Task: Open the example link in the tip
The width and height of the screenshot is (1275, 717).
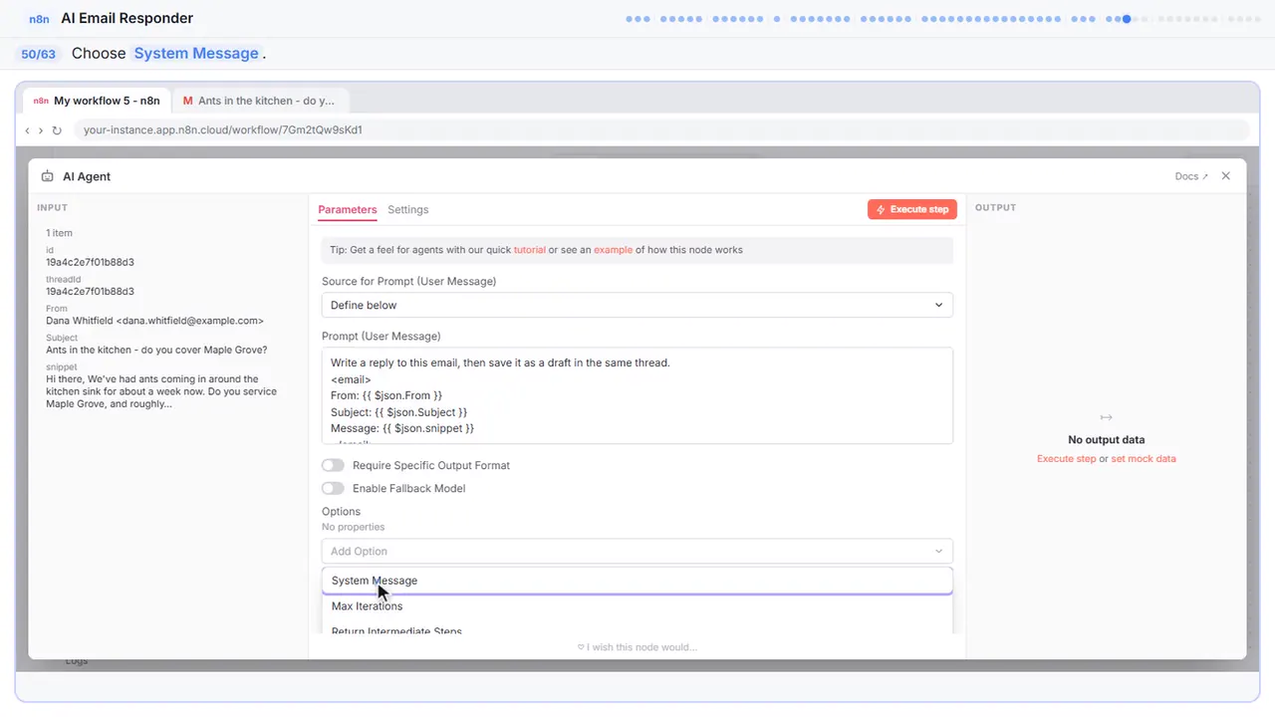Action: pyautogui.click(x=613, y=250)
